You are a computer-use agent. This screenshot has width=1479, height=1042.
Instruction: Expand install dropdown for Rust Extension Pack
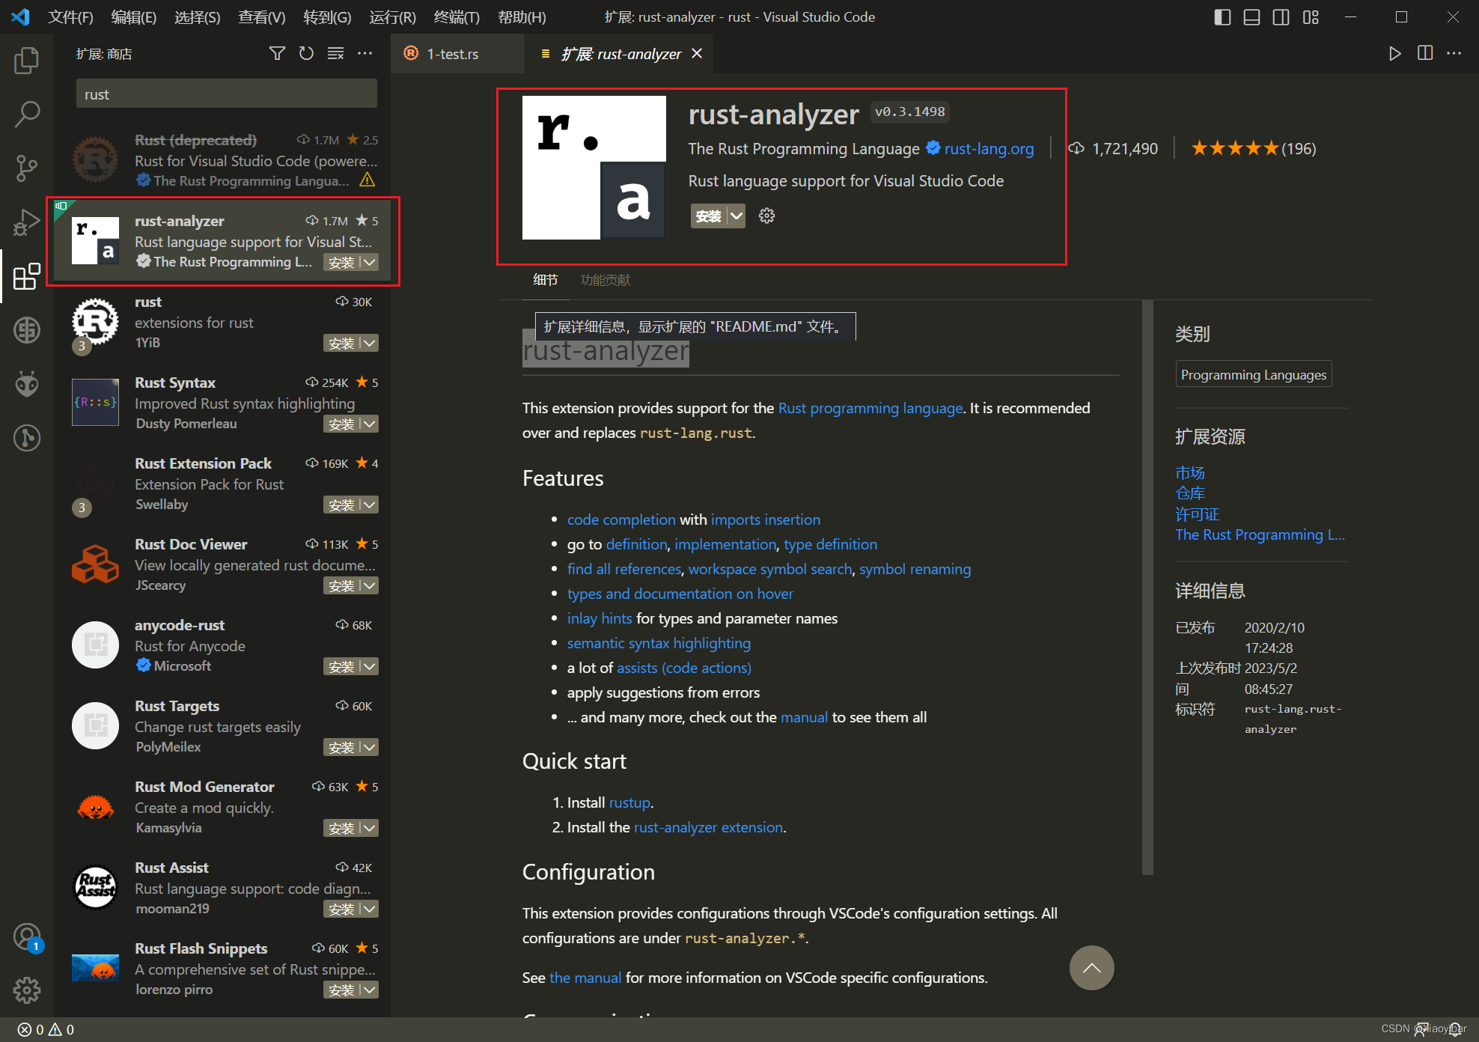coord(370,505)
